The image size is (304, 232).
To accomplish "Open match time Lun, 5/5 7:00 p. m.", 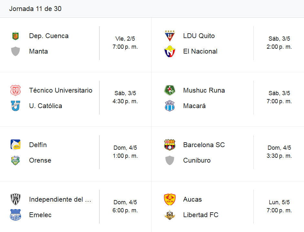I will (x=279, y=206).
